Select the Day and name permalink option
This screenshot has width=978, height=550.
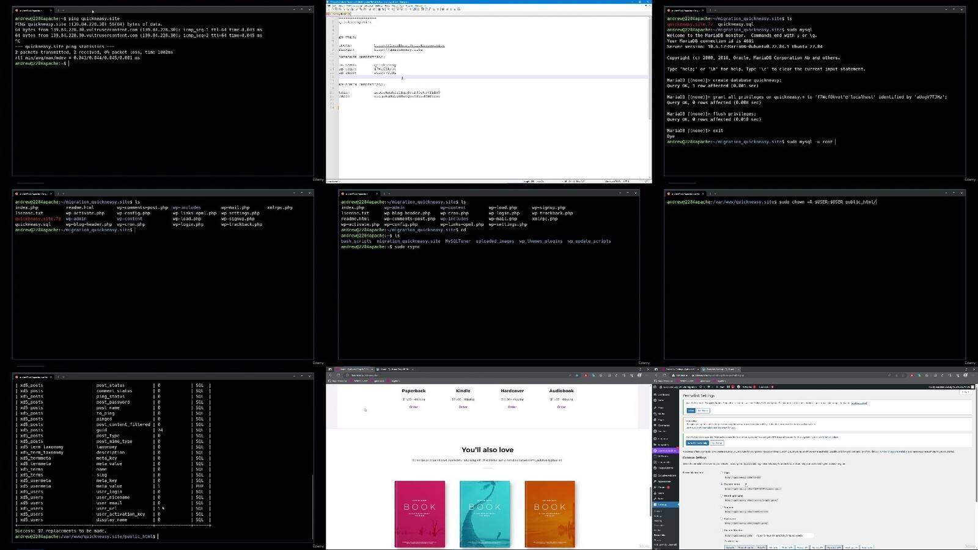pyautogui.click(x=722, y=484)
